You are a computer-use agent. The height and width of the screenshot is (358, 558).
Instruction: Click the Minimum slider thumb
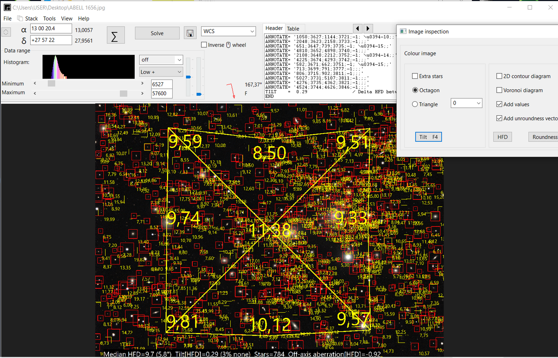(x=51, y=83)
